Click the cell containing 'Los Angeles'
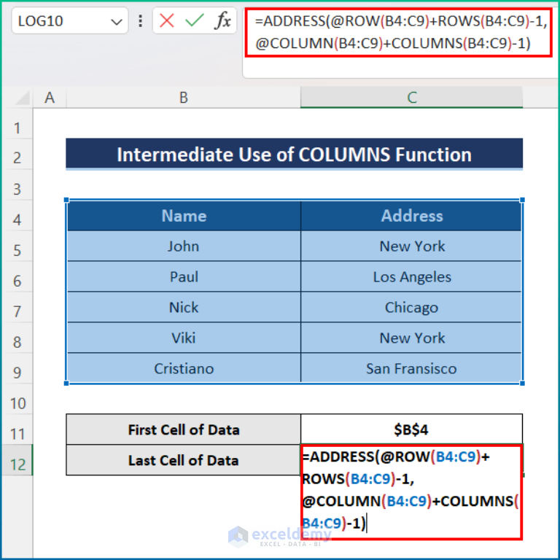This screenshot has width=560, height=560. click(411, 277)
